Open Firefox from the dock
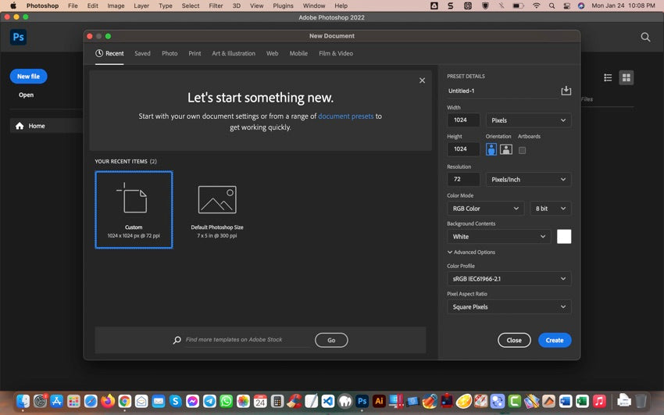The width and height of the screenshot is (664, 415). point(108,401)
